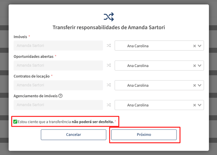Click the large shuffle icon above the title

coord(109,17)
